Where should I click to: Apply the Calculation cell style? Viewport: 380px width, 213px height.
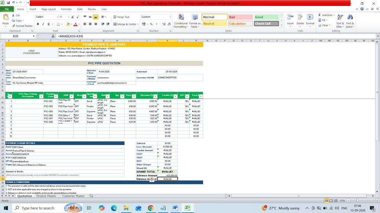[240, 24]
